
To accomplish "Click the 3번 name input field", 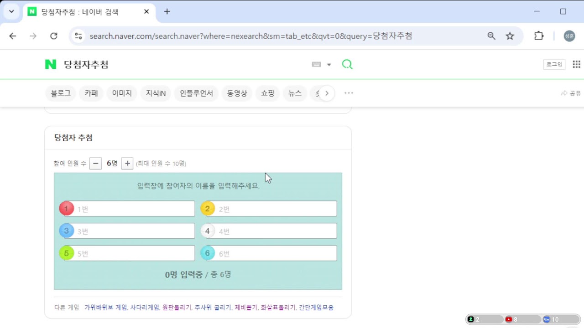I will click(130, 231).
